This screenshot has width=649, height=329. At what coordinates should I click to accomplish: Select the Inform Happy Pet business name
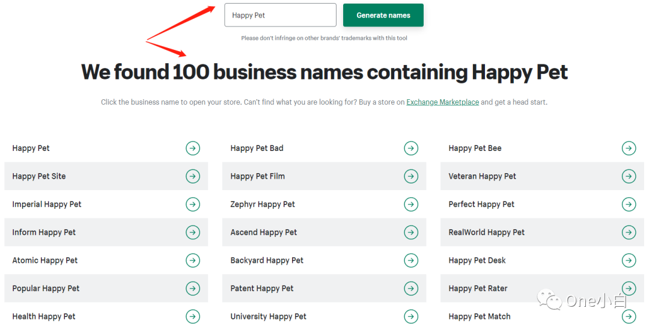click(x=44, y=232)
